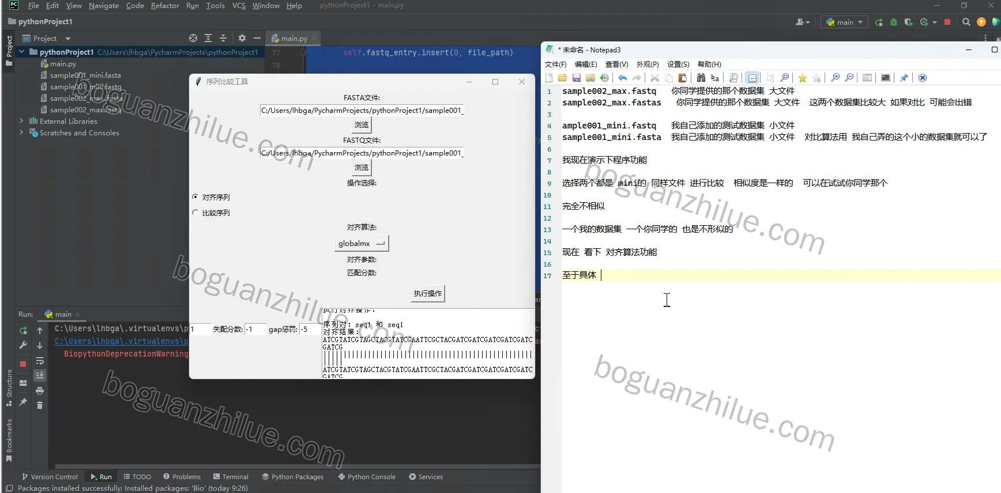Open the Python Console tab
This screenshot has height=493, width=1001.
(367, 477)
